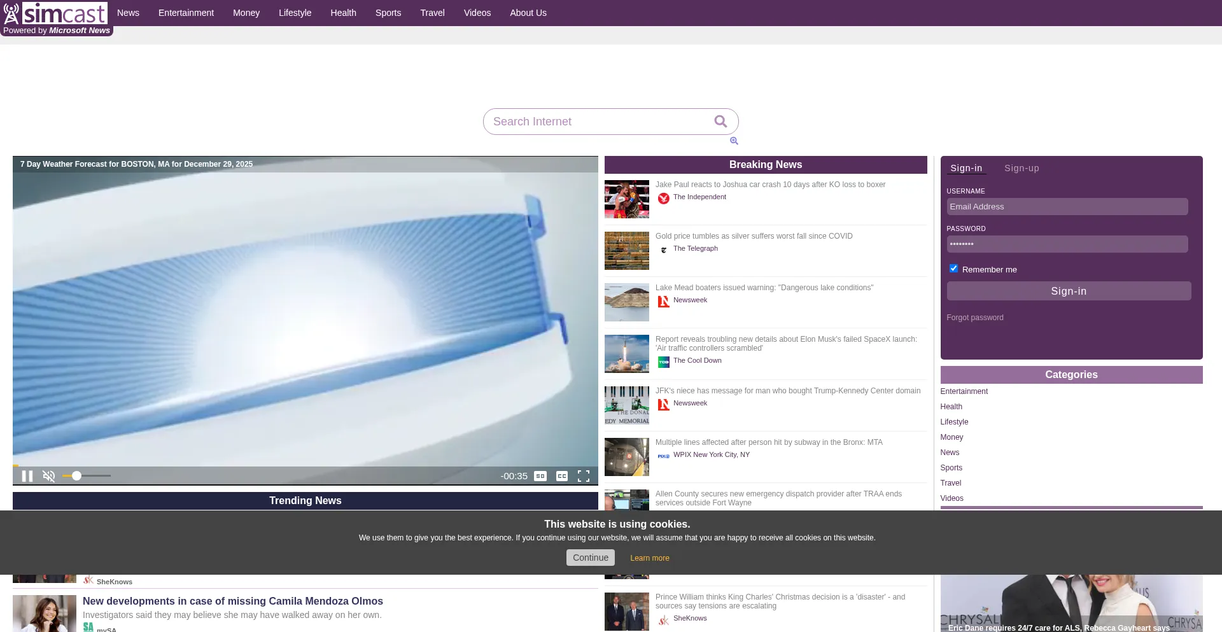Open Gold price tumbles headline
The image size is (1222, 632).
(x=754, y=236)
